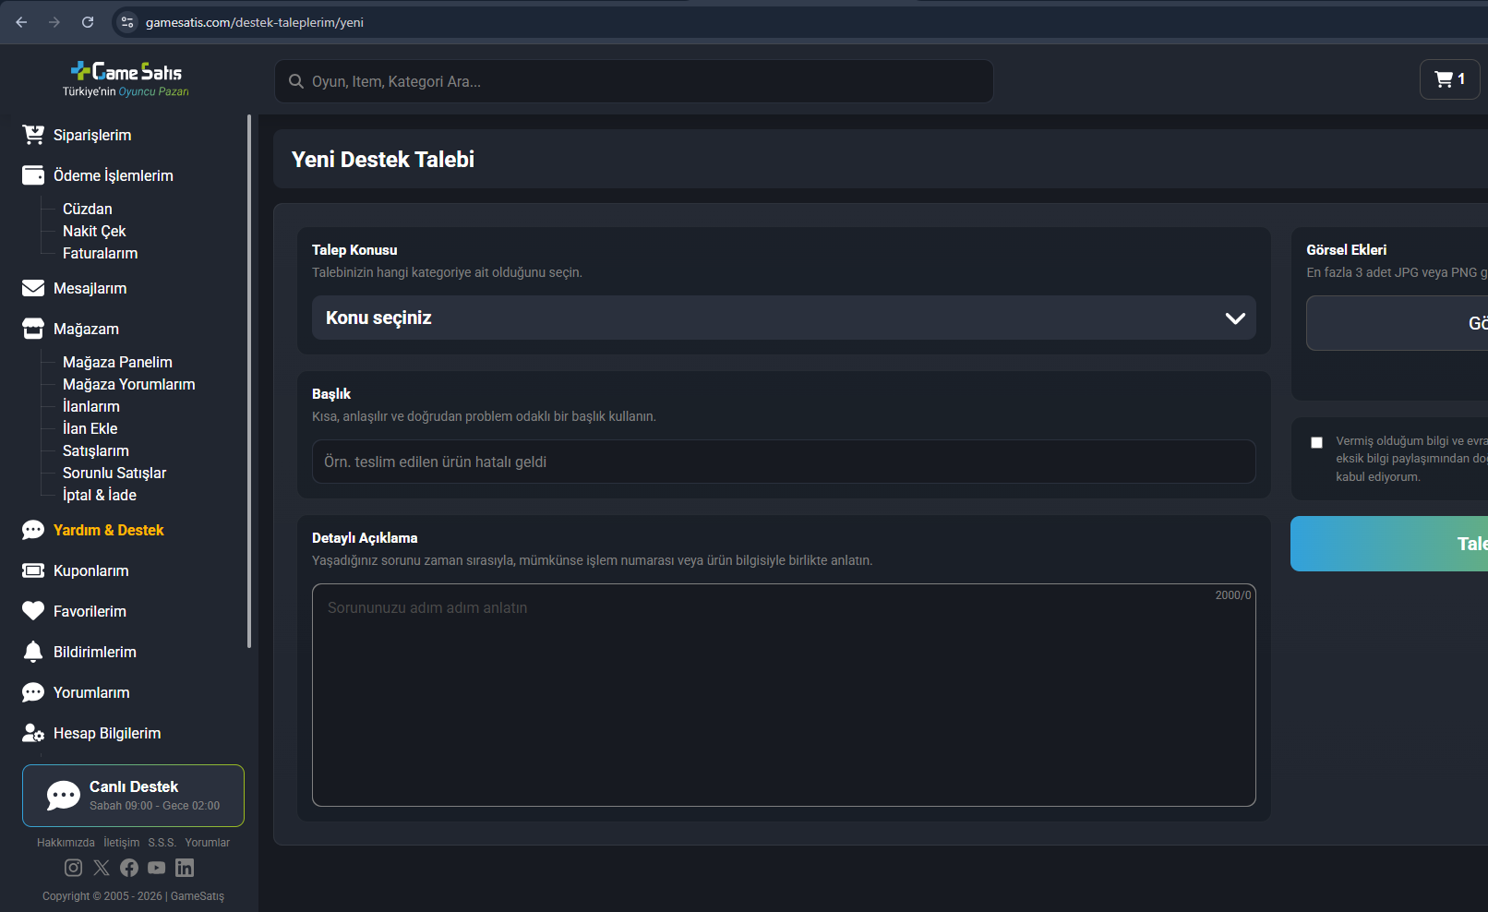Open Sorunlu Satışlar page
Image resolution: width=1488 pixels, height=912 pixels.
tap(114, 473)
